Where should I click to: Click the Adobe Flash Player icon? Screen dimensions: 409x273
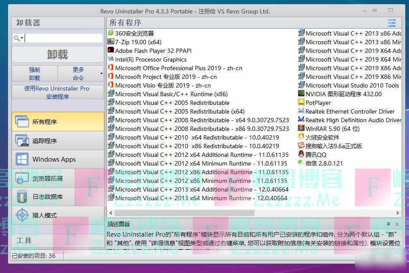pos(111,50)
